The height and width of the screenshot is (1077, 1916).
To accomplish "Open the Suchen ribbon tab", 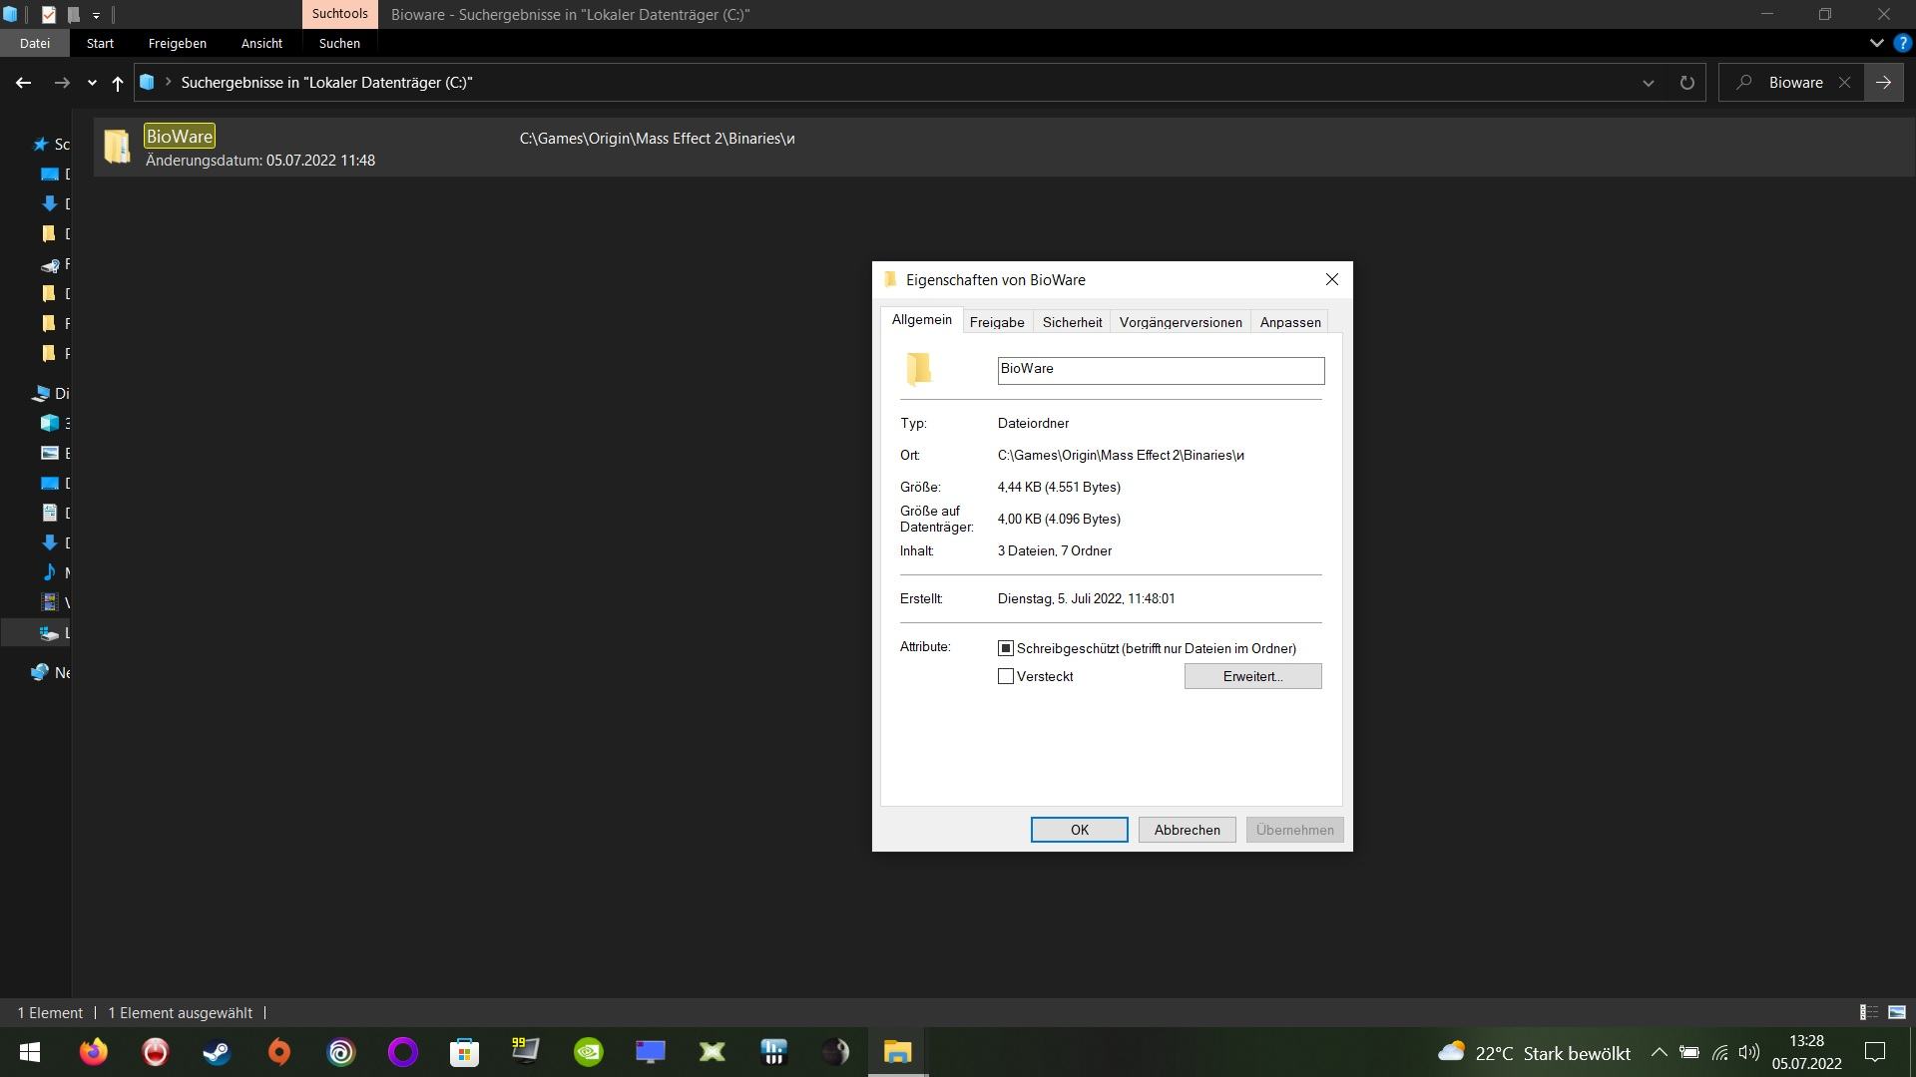I will pos(339,43).
